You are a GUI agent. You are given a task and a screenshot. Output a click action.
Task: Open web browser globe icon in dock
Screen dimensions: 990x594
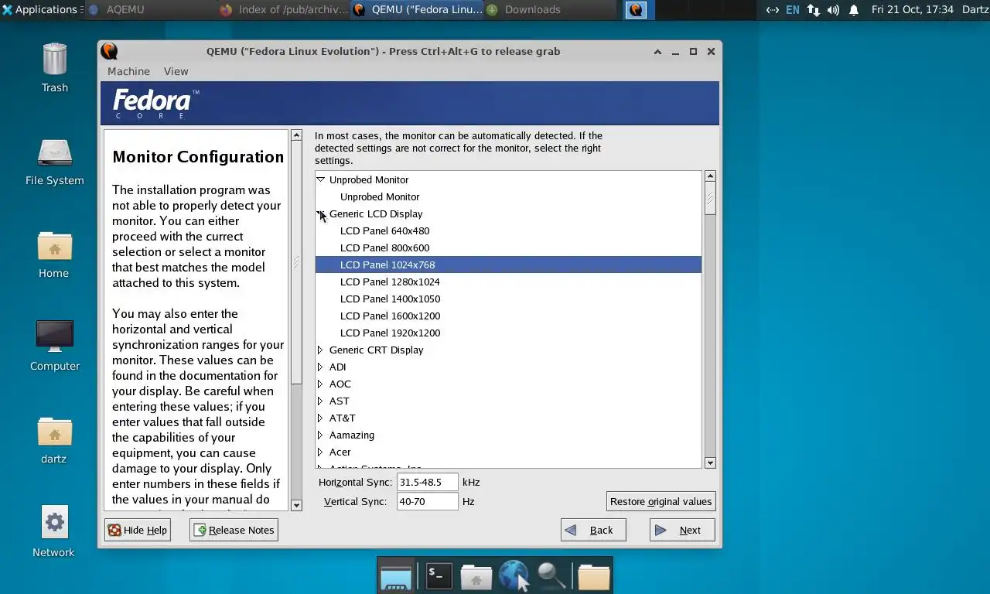[514, 576]
